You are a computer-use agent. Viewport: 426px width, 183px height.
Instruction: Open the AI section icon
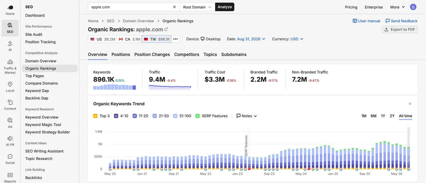click(10, 44)
